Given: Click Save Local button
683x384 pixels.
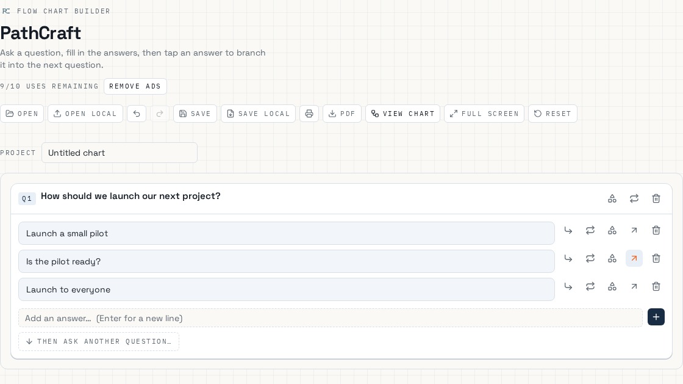Looking at the screenshot, I should [x=259, y=114].
